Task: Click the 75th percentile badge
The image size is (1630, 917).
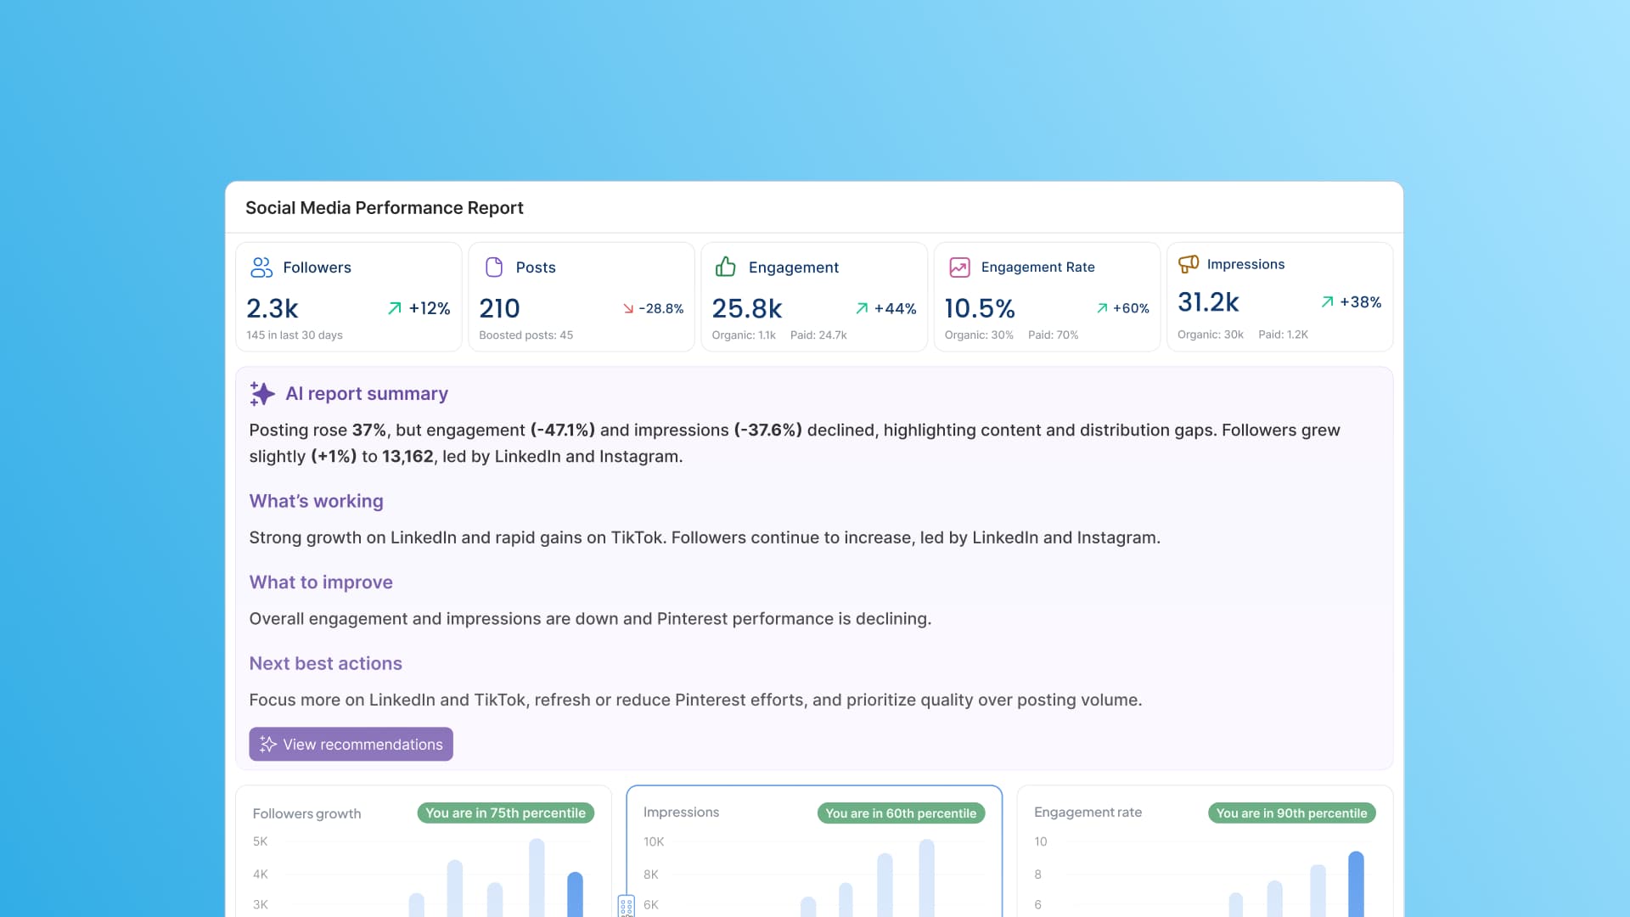Action: pyautogui.click(x=505, y=813)
